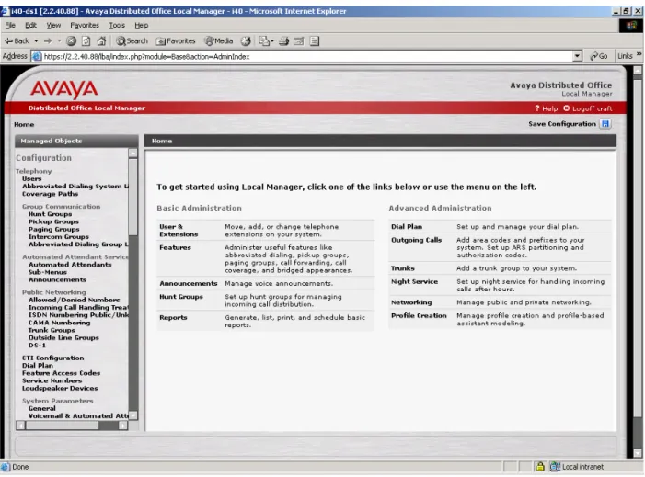The height and width of the screenshot is (477, 645).
Task: Click the Managed Objects scroll down arrow
Action: (x=132, y=415)
